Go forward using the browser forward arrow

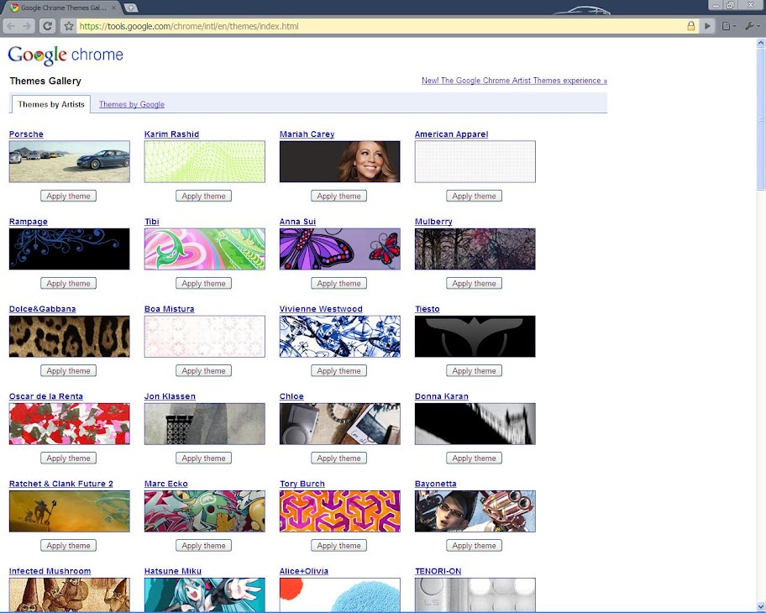[26, 26]
